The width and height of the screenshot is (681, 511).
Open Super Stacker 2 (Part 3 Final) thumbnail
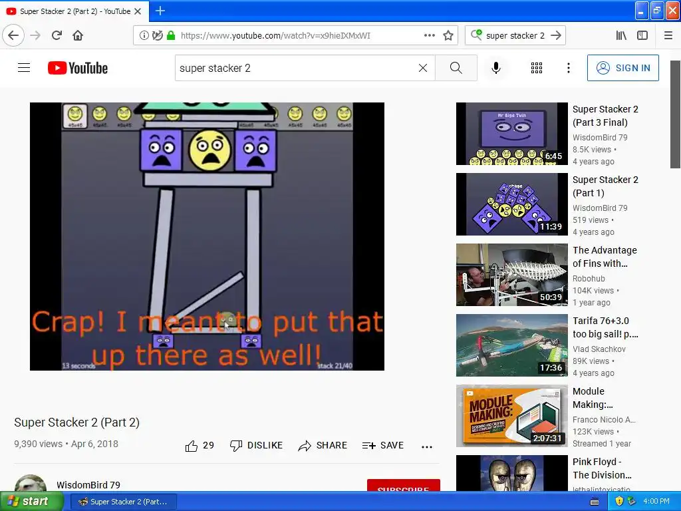point(511,134)
